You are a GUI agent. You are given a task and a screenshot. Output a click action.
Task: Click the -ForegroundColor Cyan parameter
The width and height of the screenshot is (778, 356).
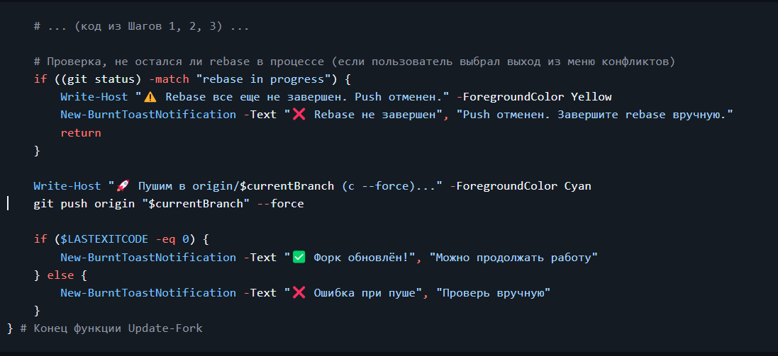click(521, 185)
